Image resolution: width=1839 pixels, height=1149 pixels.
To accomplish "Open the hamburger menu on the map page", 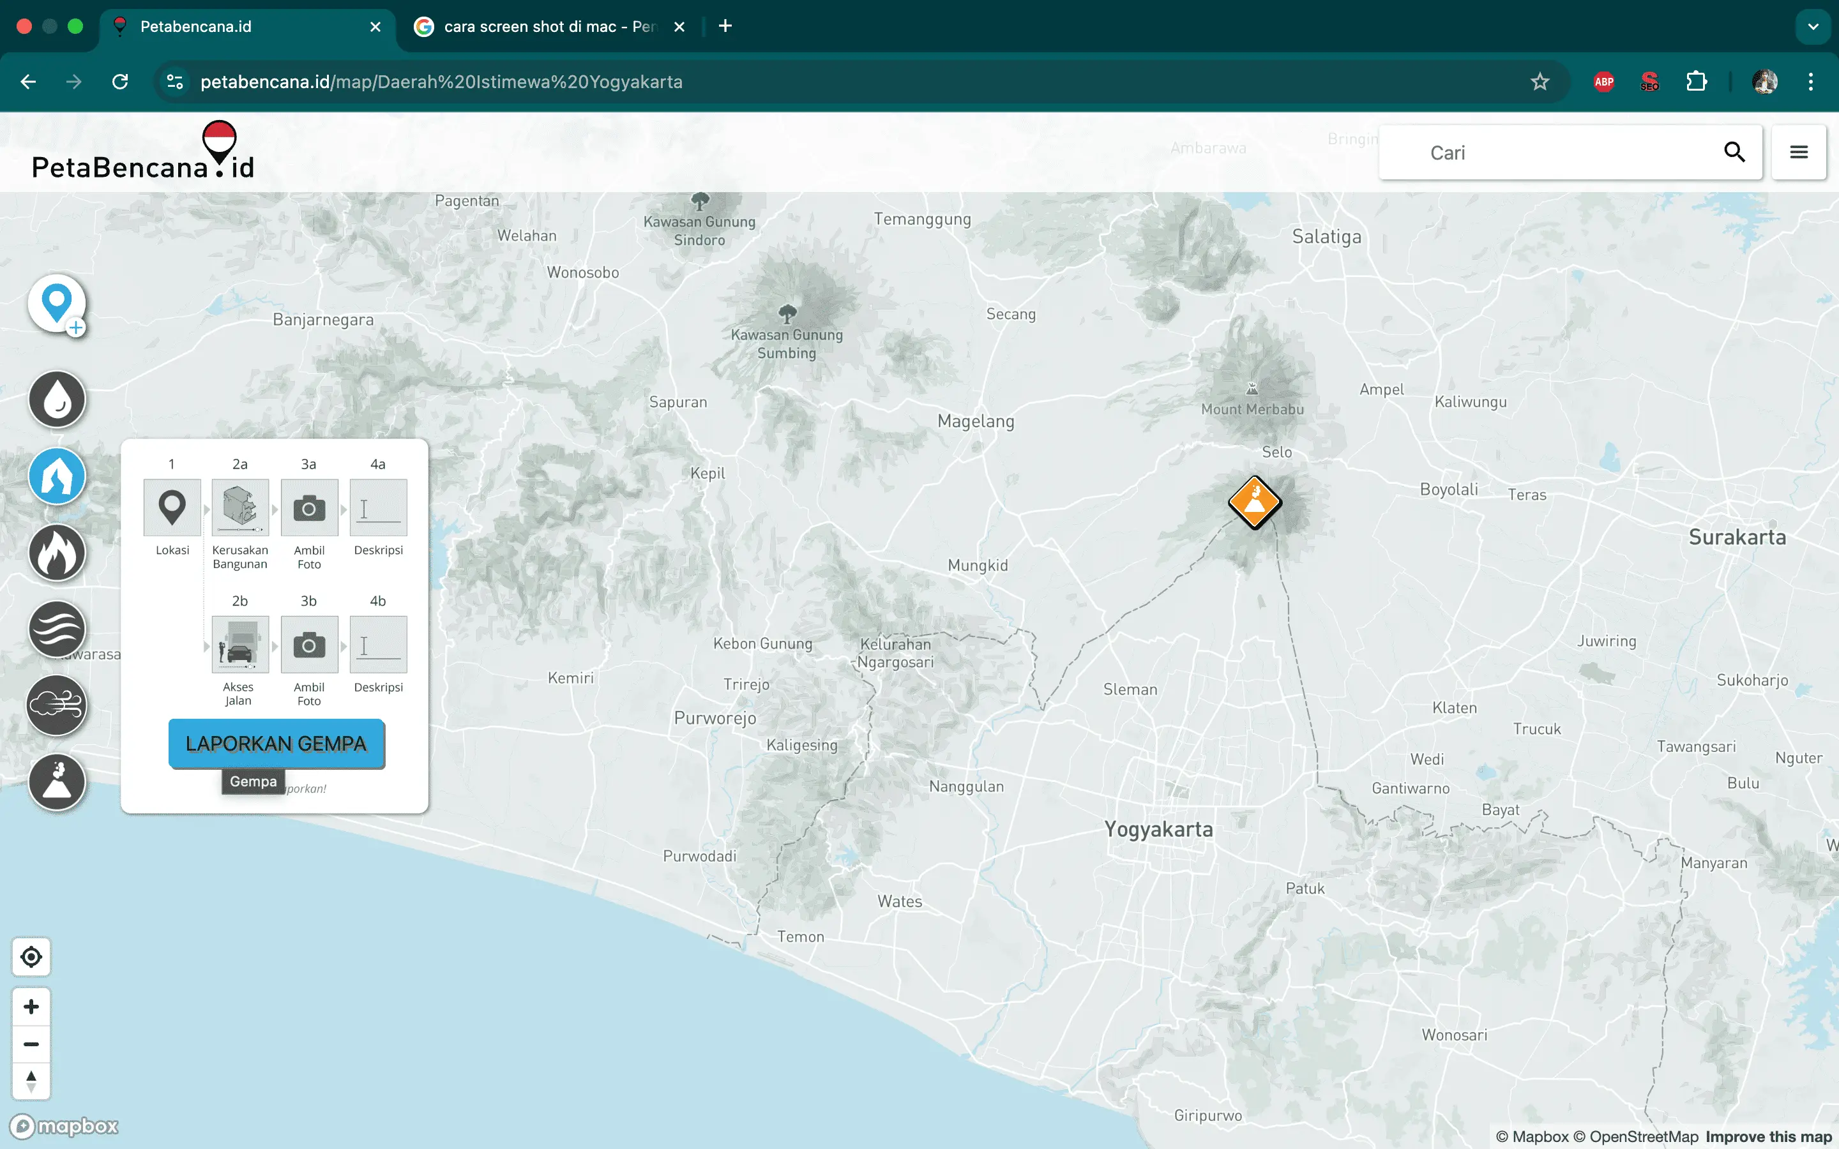I will [x=1799, y=152].
